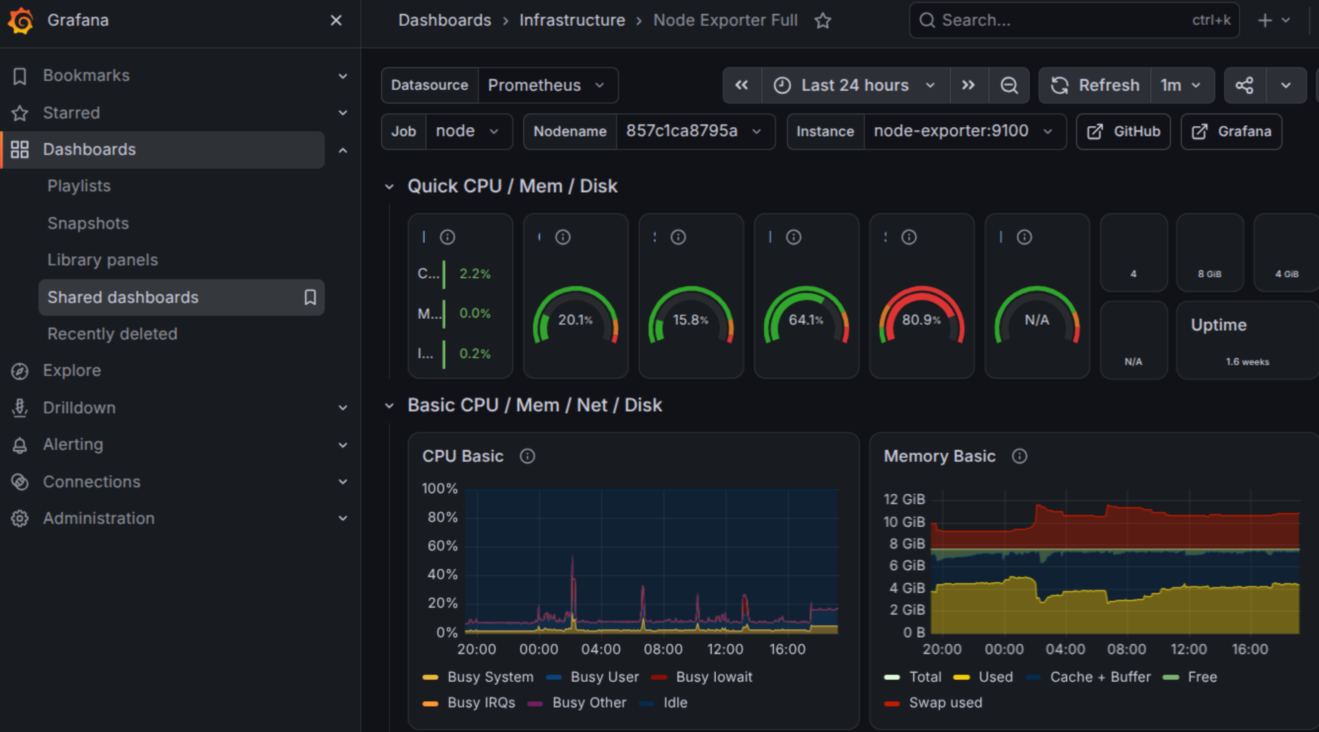Collapse the Dashboards section chevron

343,150
